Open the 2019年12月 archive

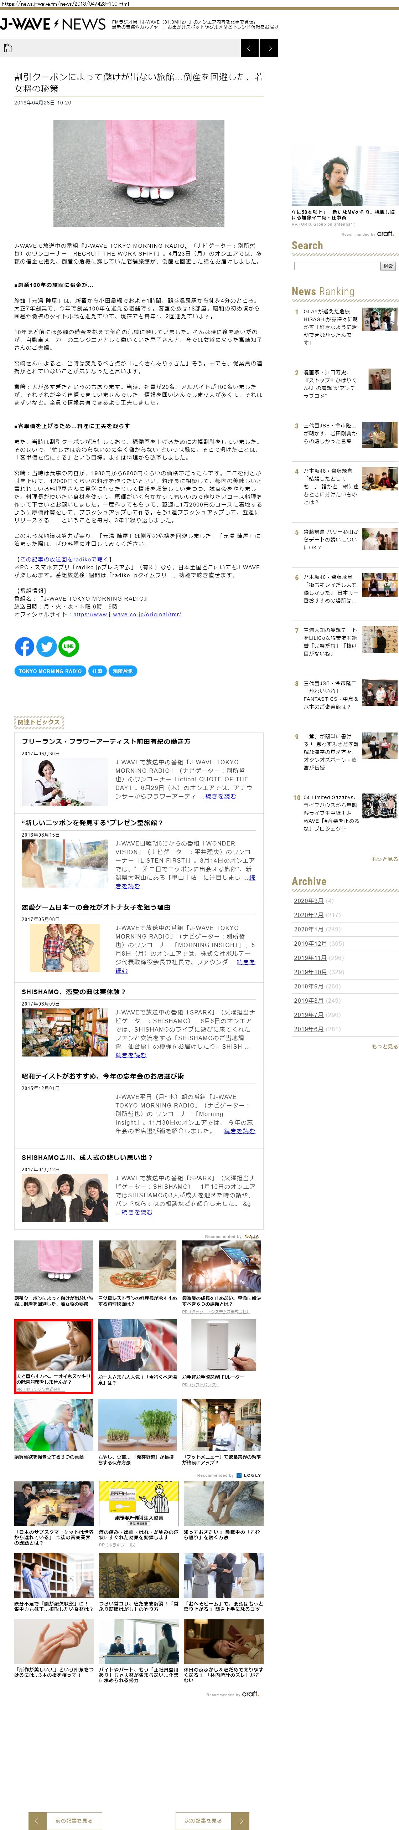click(310, 944)
